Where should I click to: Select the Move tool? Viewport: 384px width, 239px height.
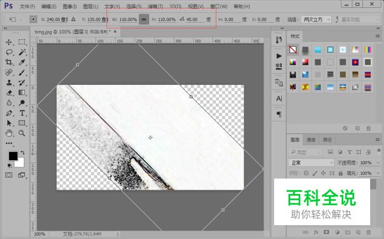9,42
